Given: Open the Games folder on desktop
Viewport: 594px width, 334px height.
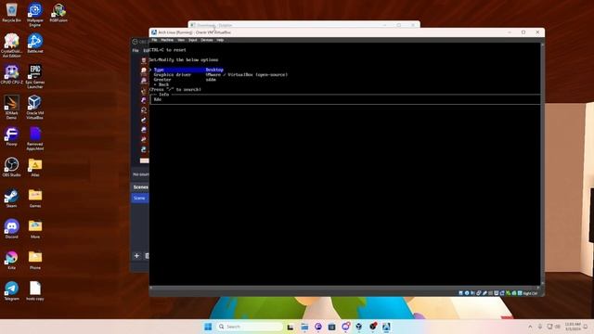Looking at the screenshot, I should point(35,199).
